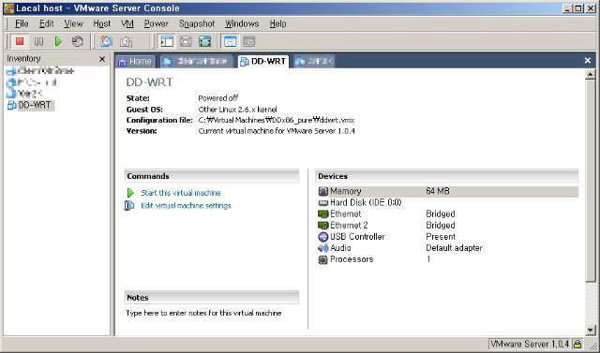Click the green start arrow icon in Commands

(130, 193)
